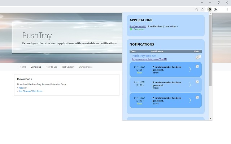Open the tab search chevron in the title bar

click(x=202, y=3)
